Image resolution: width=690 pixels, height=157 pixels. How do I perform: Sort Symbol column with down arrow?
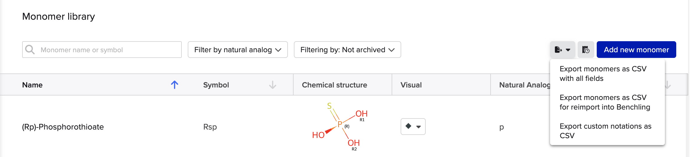273,85
